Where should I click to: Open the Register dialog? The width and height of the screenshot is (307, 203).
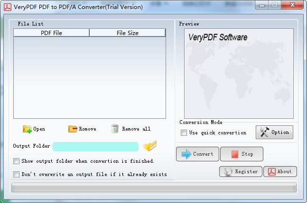(x=241, y=172)
